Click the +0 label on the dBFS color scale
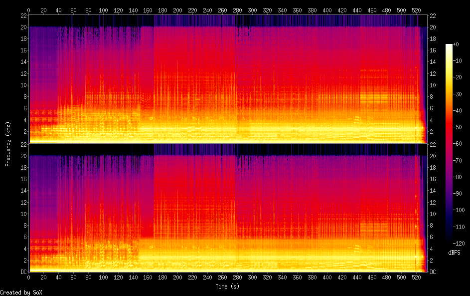 (x=457, y=44)
